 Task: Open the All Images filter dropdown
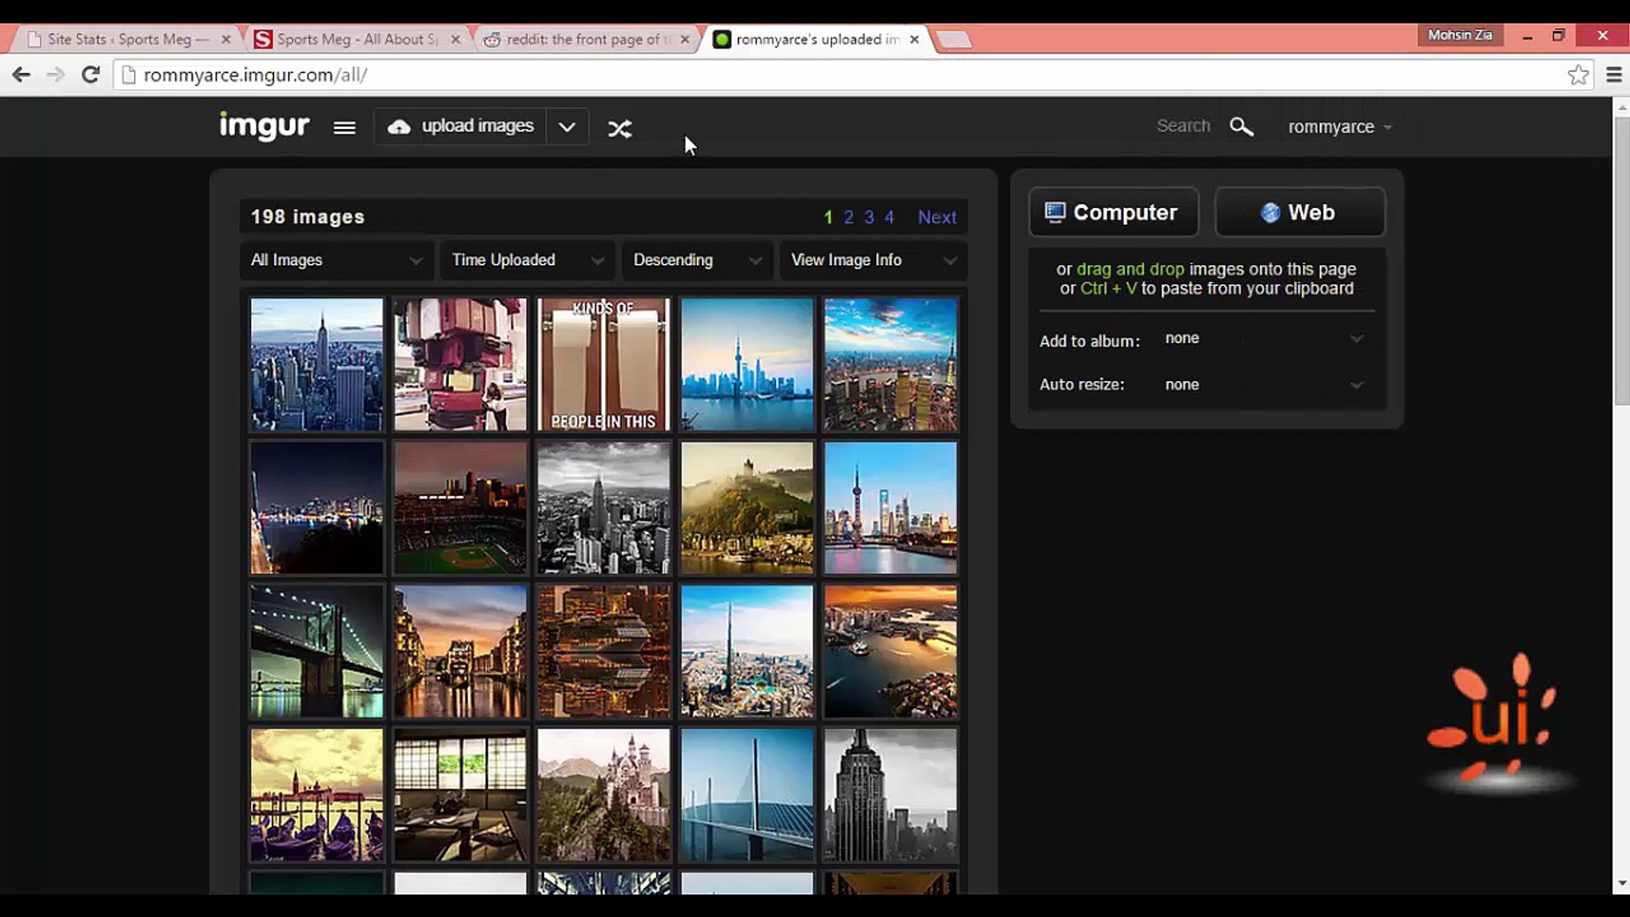[x=336, y=260]
